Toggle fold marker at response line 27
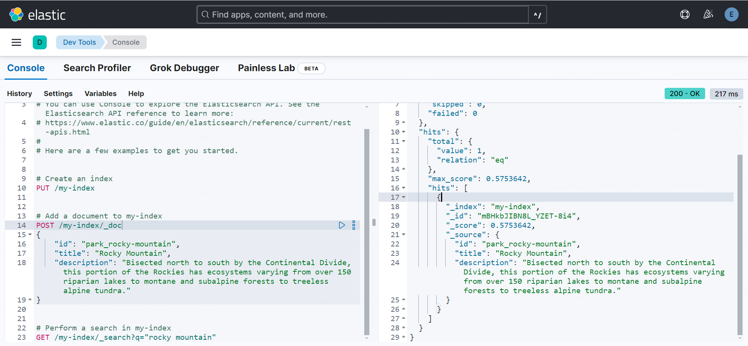Screen dimensions: 748x346 404,318
